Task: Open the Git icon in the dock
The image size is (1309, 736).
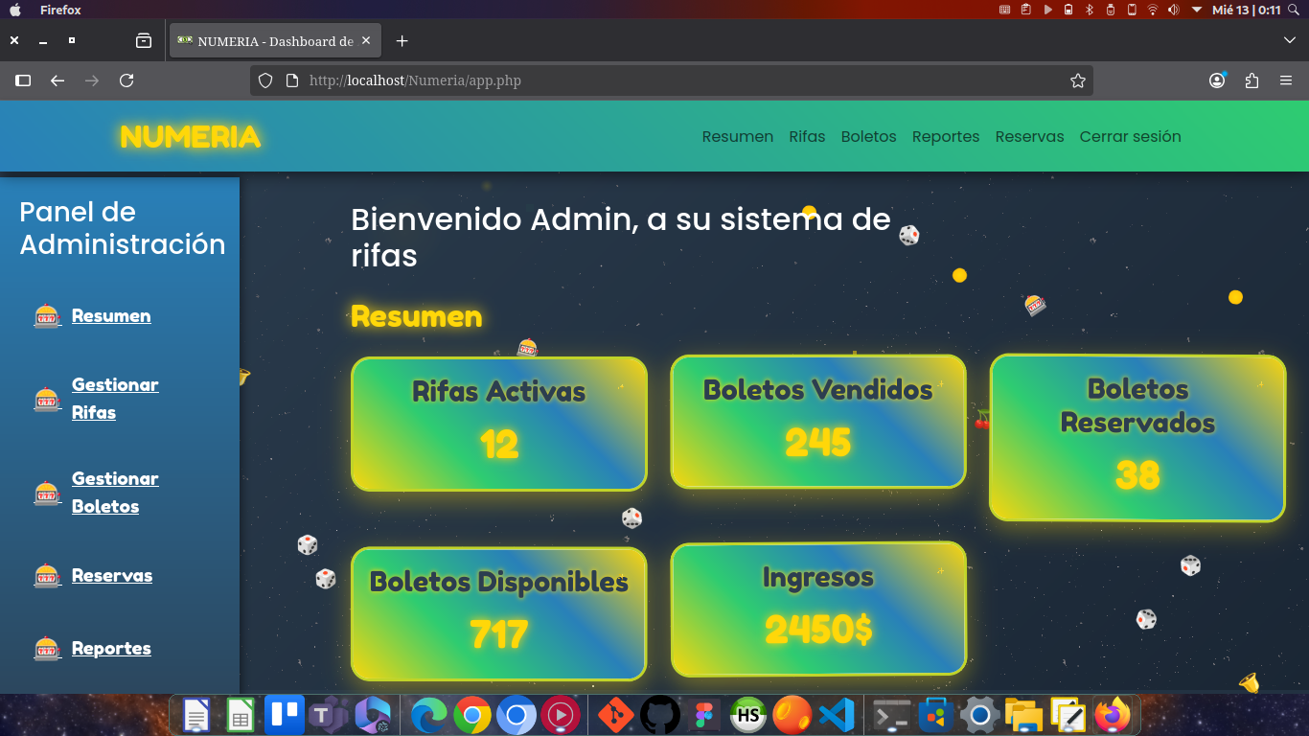Action: pyautogui.click(x=616, y=715)
